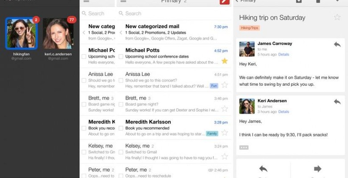The image size is (348, 178).
Task: Star the Meredith Karlsson email
Action: pyautogui.click(x=225, y=132)
